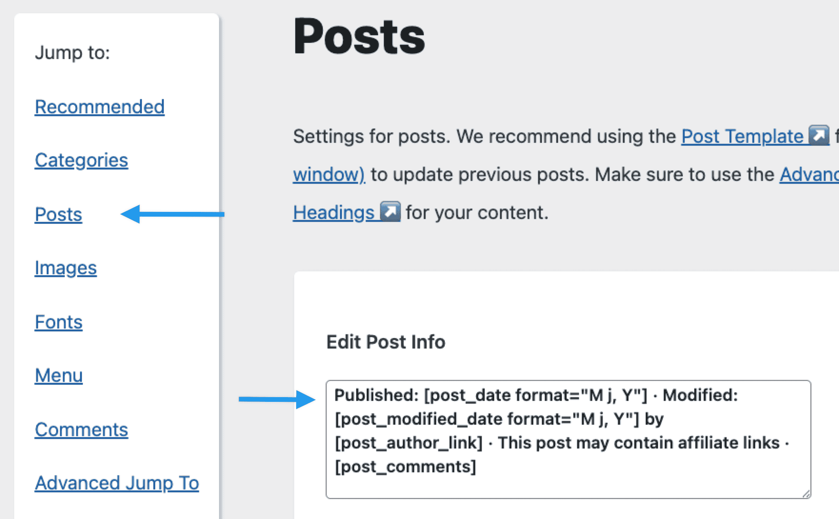Click the partially visible Advanced link at right edge
This screenshot has height=519, width=839.
(809, 175)
